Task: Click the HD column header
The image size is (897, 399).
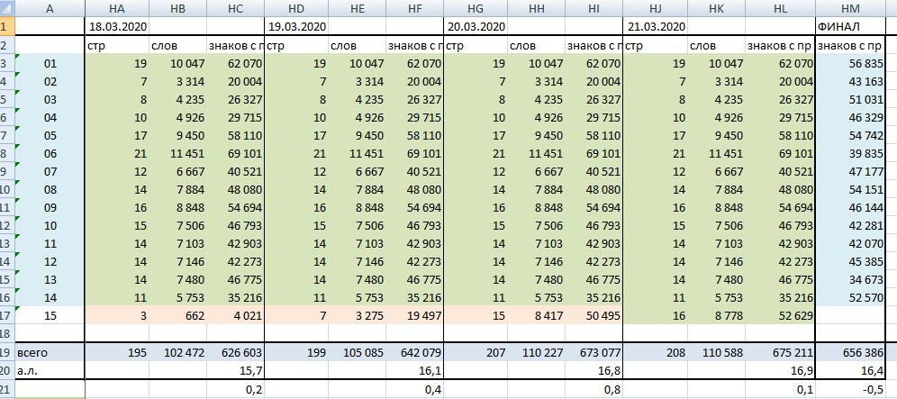Action: (295, 8)
